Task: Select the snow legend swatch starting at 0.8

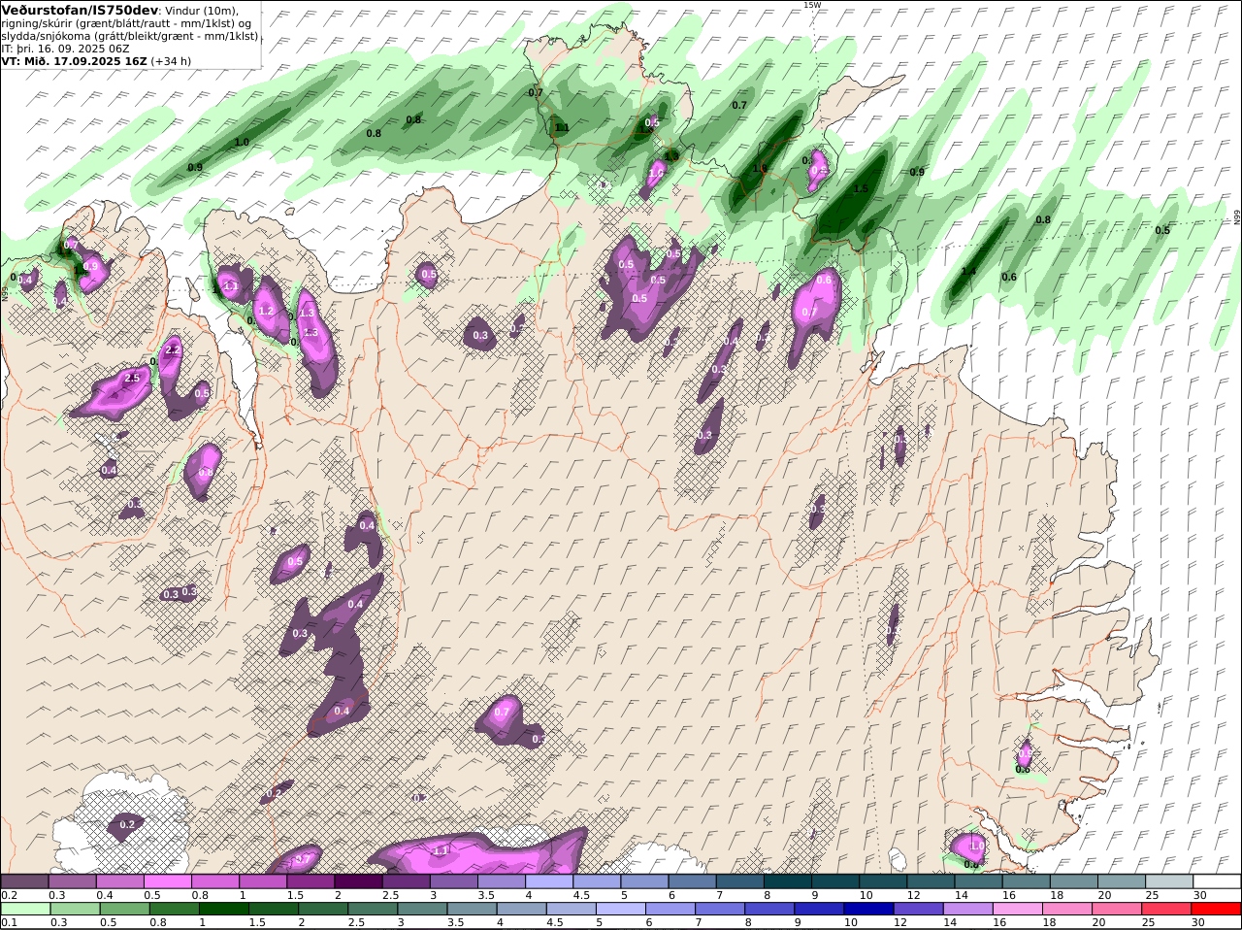Action: click(215, 880)
